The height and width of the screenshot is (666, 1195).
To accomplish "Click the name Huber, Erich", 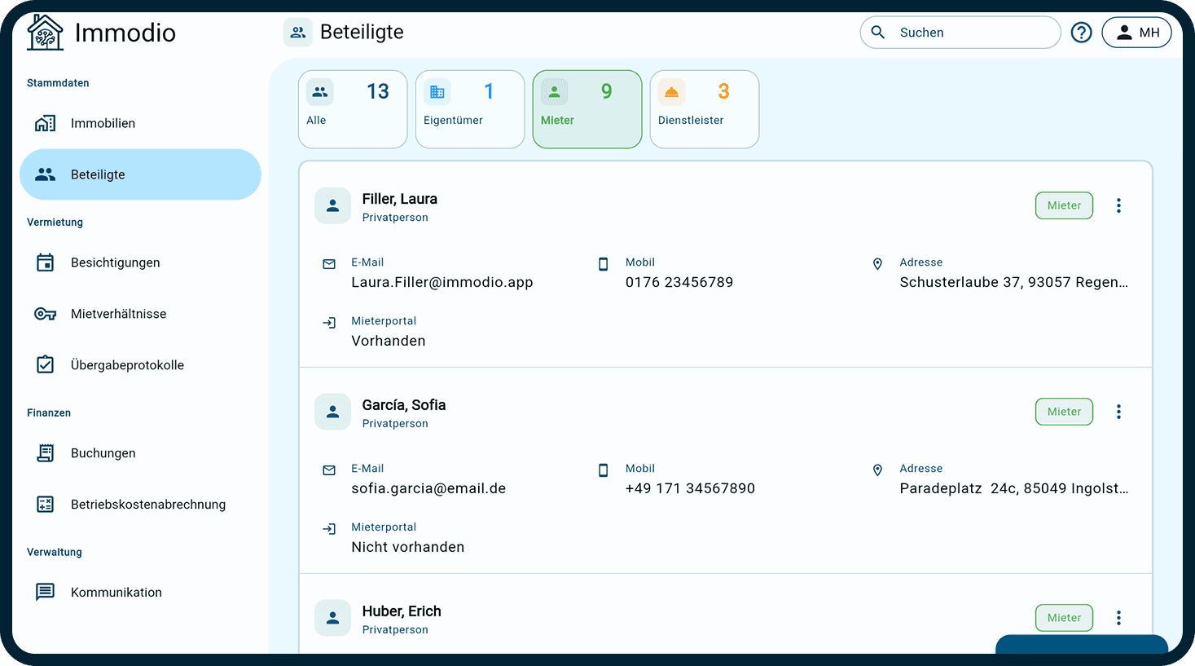I will point(402,611).
